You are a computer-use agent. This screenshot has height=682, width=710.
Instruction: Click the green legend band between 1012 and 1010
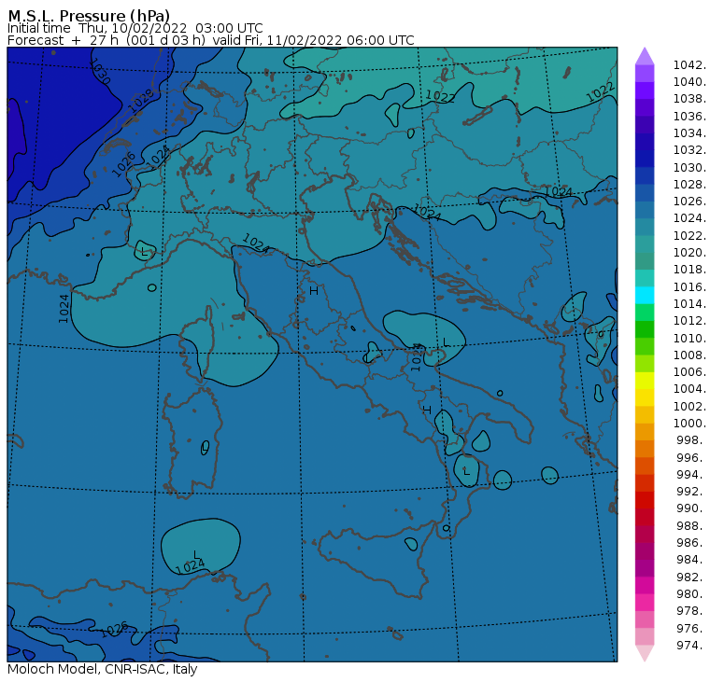[x=645, y=329]
